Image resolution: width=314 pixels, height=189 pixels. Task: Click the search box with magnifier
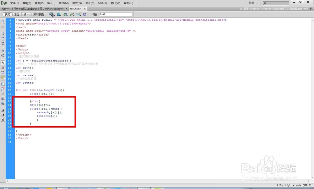276,3
